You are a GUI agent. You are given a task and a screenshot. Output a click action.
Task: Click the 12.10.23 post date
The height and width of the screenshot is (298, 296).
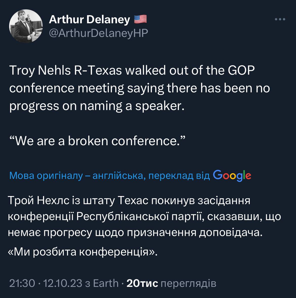click(63, 283)
